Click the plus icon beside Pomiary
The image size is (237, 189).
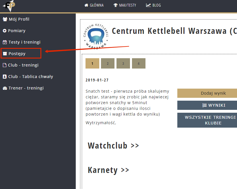point(4,31)
